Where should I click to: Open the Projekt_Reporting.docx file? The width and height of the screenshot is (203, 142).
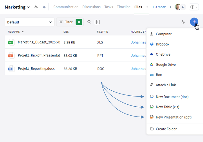(36, 69)
